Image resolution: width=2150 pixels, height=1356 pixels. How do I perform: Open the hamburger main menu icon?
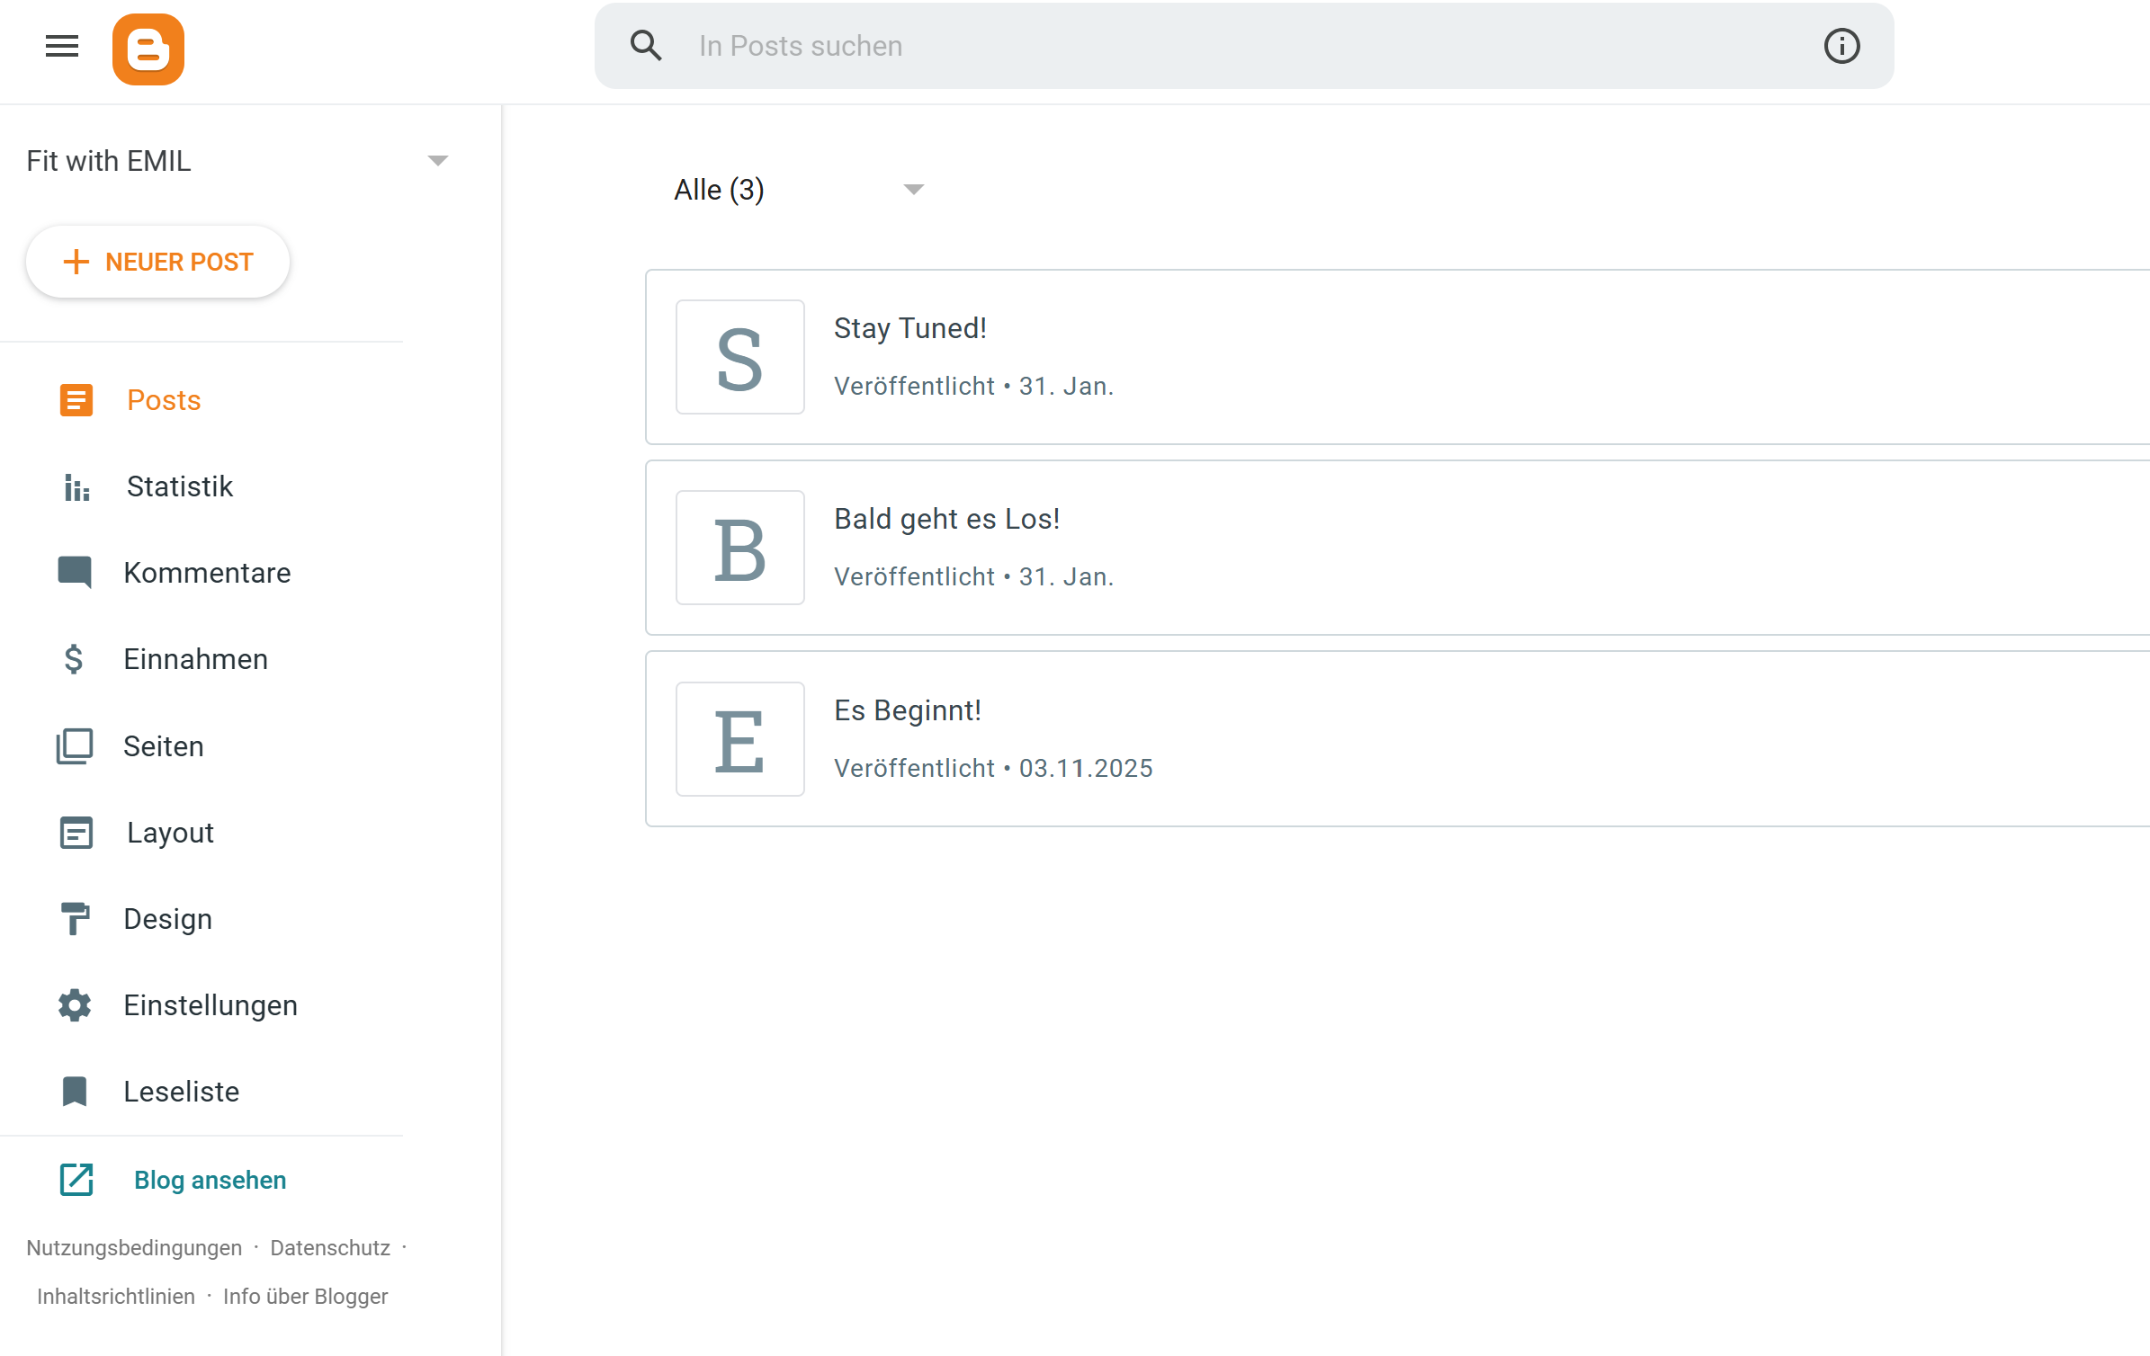point(62,46)
